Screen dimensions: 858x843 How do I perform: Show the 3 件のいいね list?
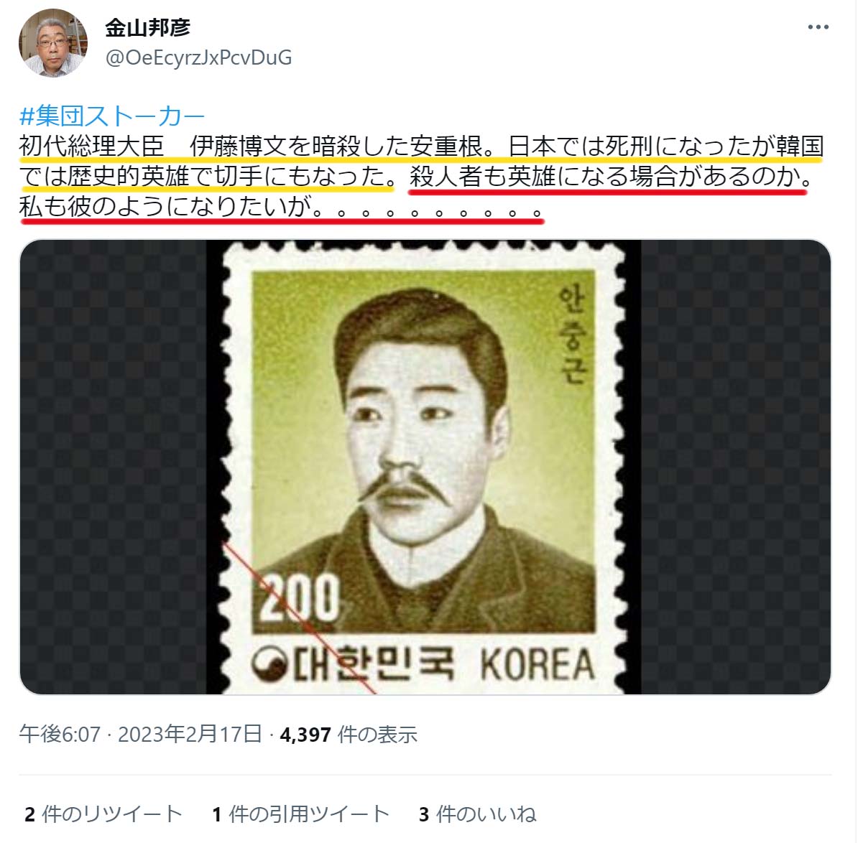[x=478, y=814]
